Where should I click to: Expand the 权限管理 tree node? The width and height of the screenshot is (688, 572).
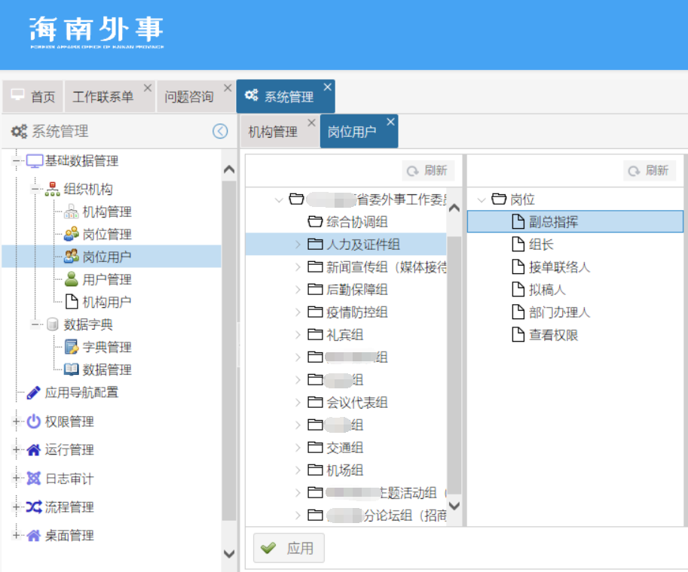16,421
